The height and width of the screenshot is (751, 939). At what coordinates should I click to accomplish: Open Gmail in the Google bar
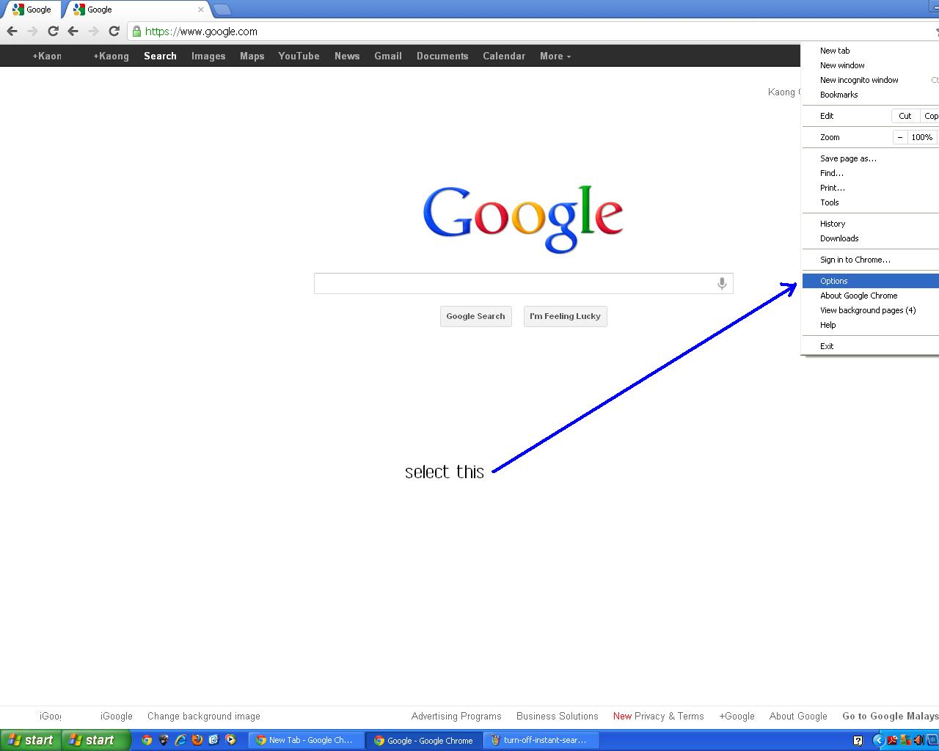point(388,56)
